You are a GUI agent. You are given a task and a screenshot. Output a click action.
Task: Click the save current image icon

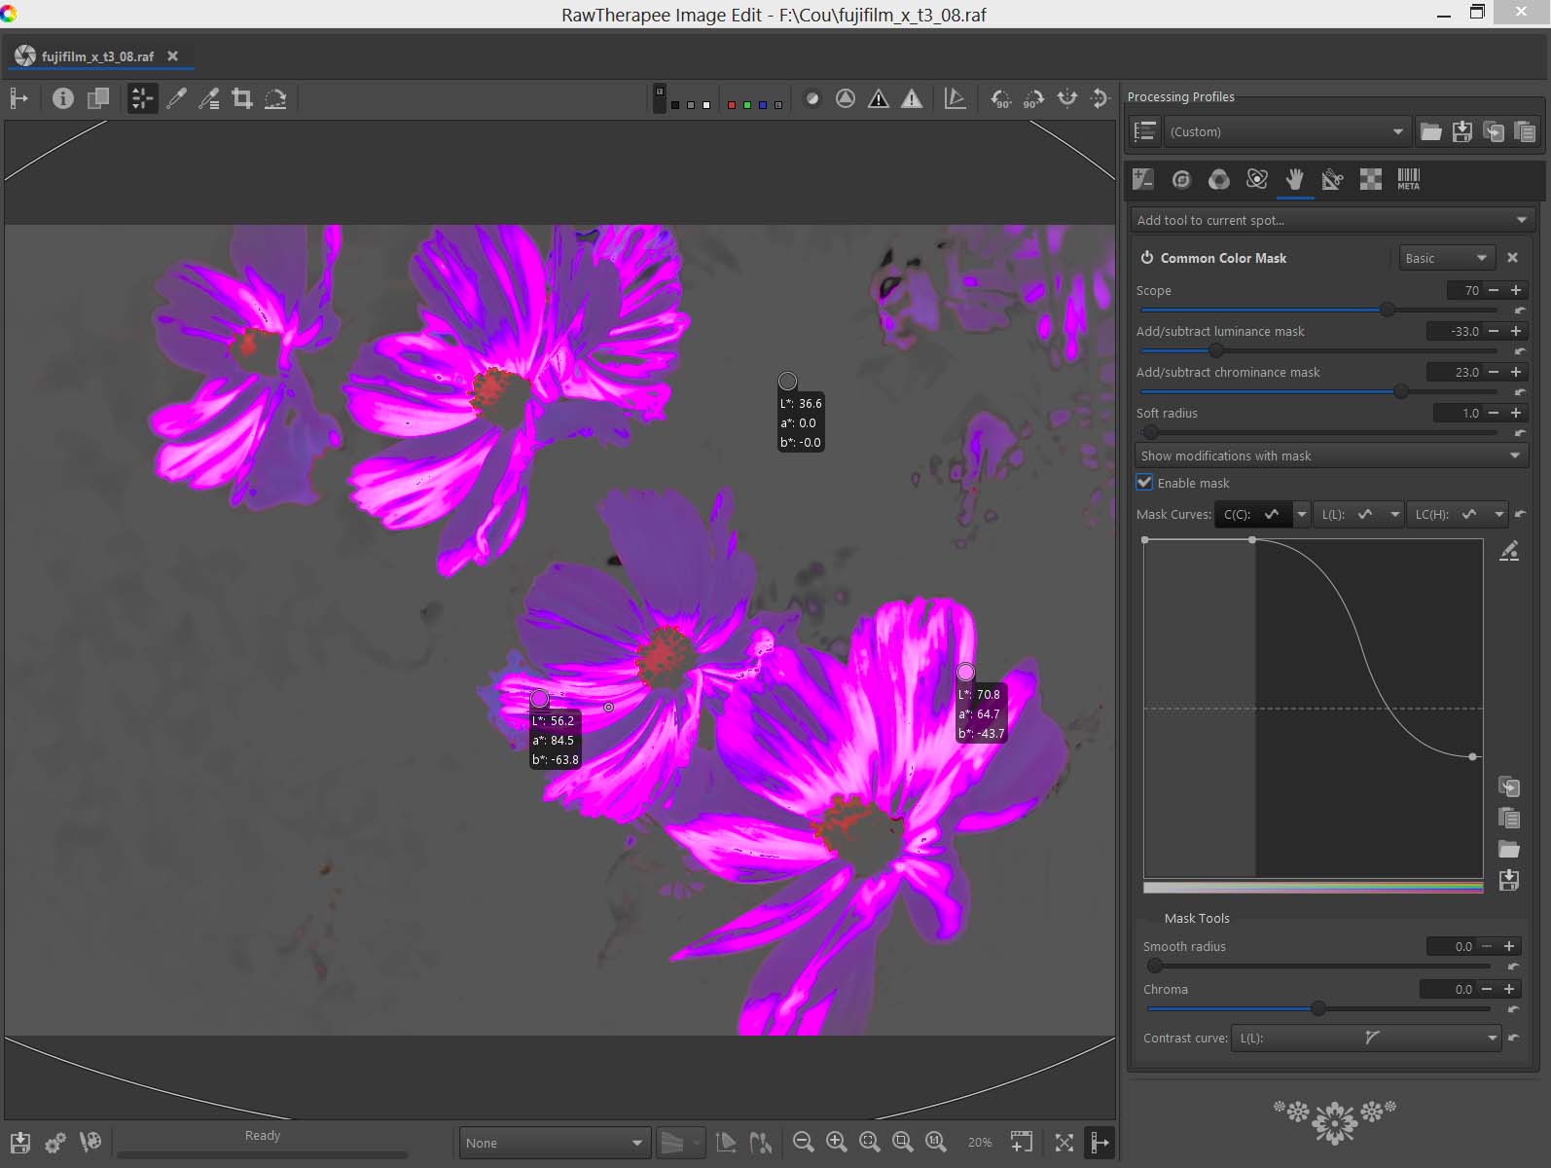point(19,1143)
